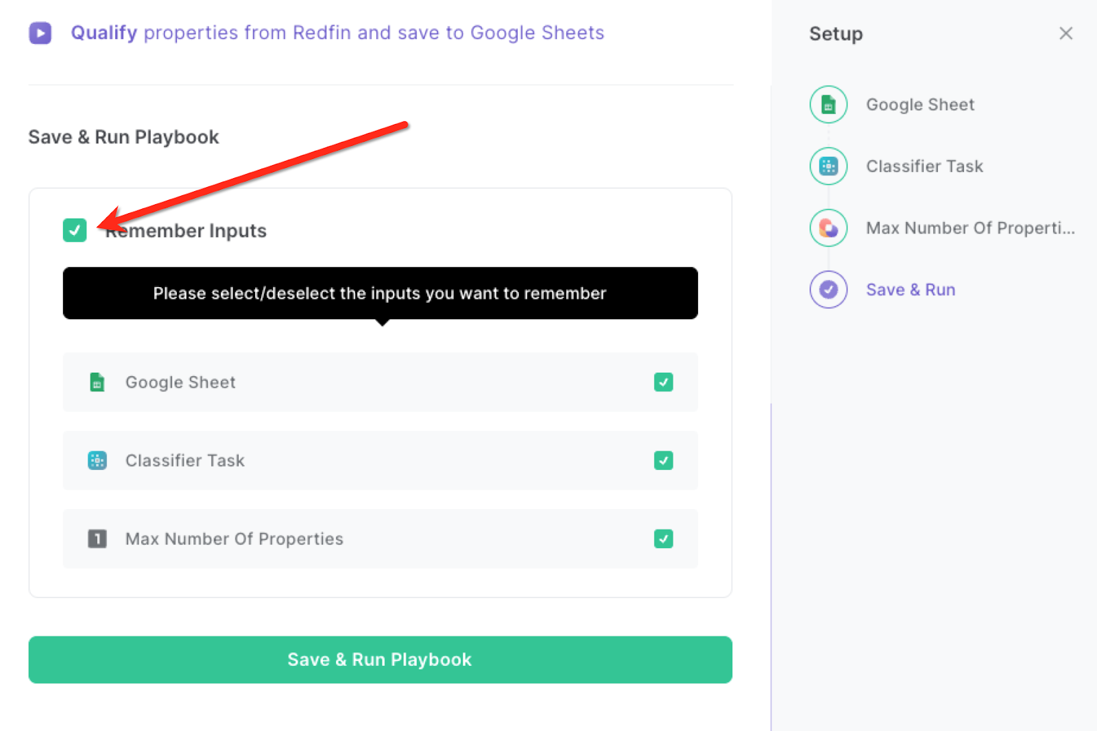Screen dimensions: 1097x731
Task: Open the Qualify properties from Redfin playbook title
Action: [x=337, y=33]
